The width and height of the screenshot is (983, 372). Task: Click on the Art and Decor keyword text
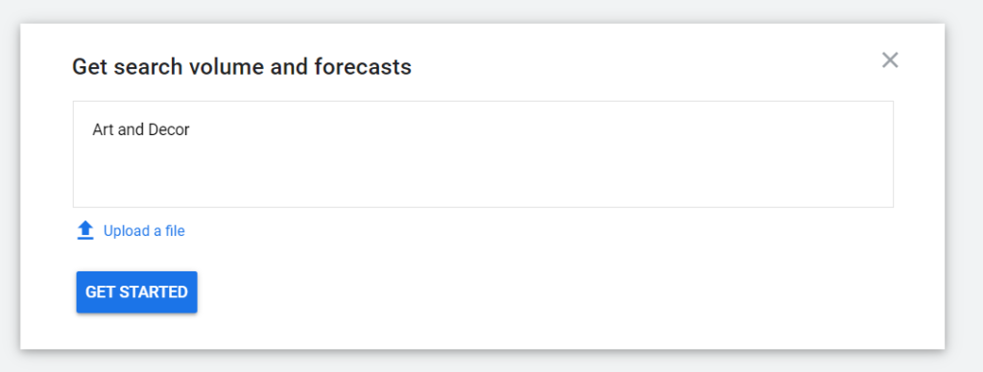coord(141,130)
